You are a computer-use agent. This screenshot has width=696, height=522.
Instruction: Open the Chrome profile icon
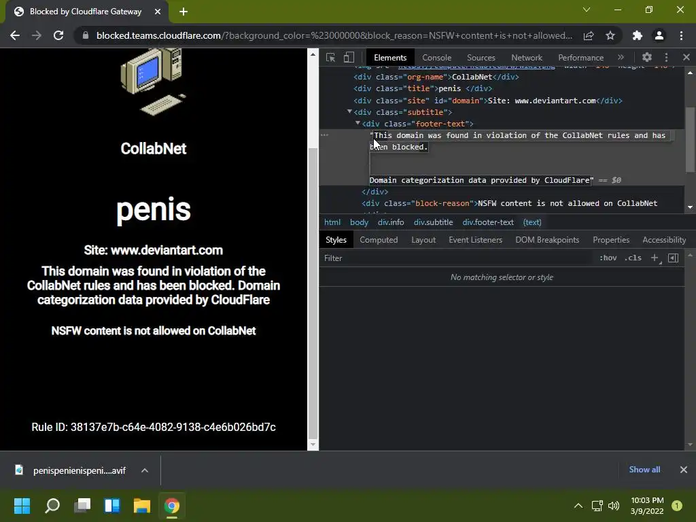[x=659, y=35]
